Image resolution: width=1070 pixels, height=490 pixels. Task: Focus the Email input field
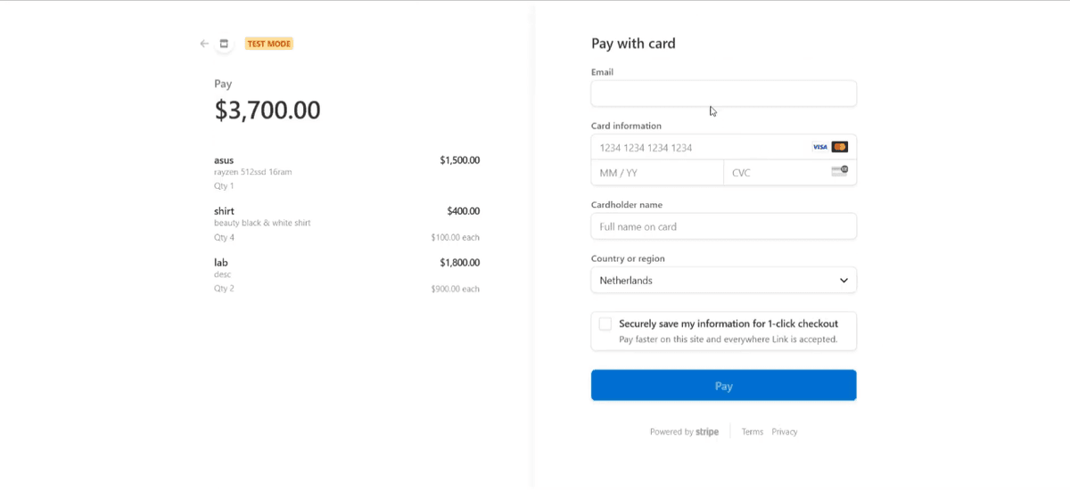point(723,94)
